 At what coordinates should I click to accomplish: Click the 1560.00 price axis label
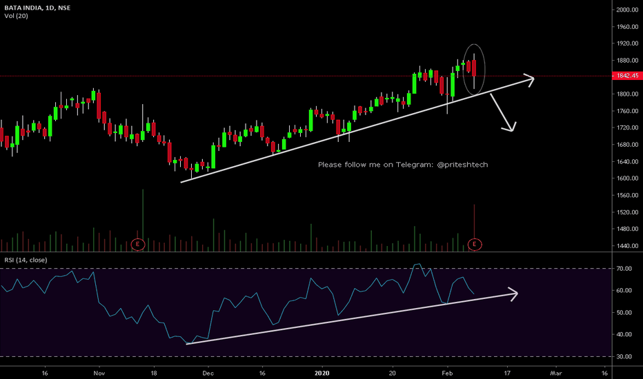tap(627, 195)
